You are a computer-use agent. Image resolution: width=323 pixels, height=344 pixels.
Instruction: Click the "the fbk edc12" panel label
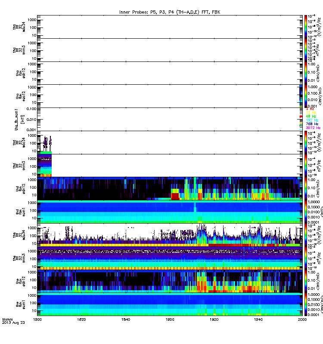[21, 282]
